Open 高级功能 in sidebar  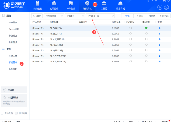pos(13,69)
